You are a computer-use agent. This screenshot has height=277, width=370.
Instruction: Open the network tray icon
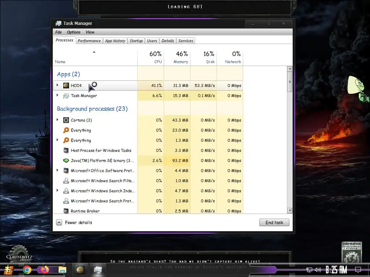click(309, 270)
